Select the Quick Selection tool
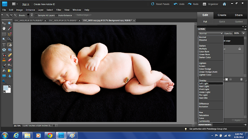The width and height of the screenshot is (248, 139). point(10,39)
